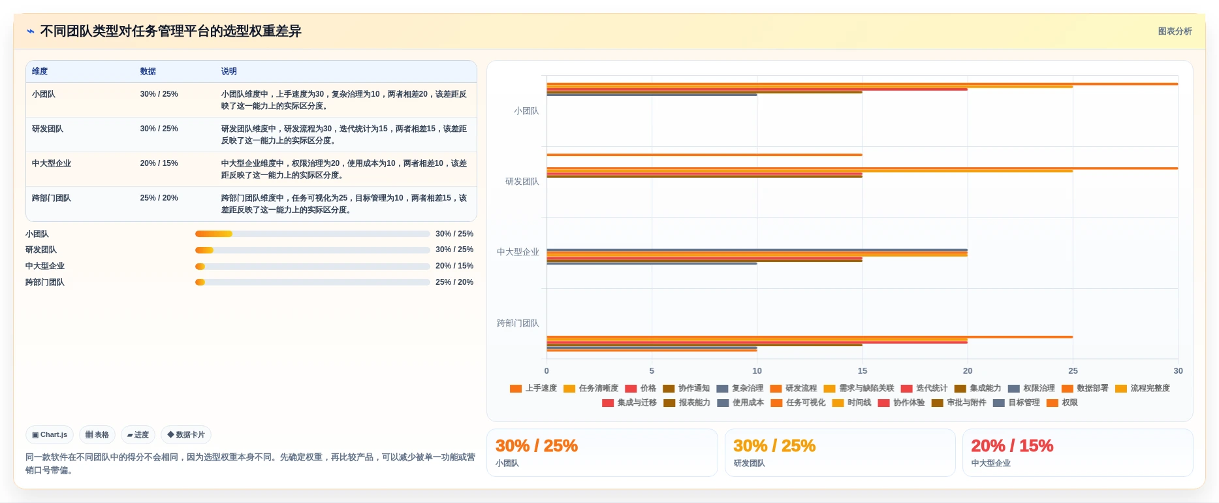The image size is (1219, 503).
Task: Hide the 协作体验 legend series
Action: (x=901, y=402)
